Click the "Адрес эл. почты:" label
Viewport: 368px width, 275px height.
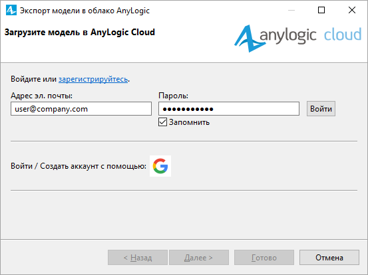point(41,96)
